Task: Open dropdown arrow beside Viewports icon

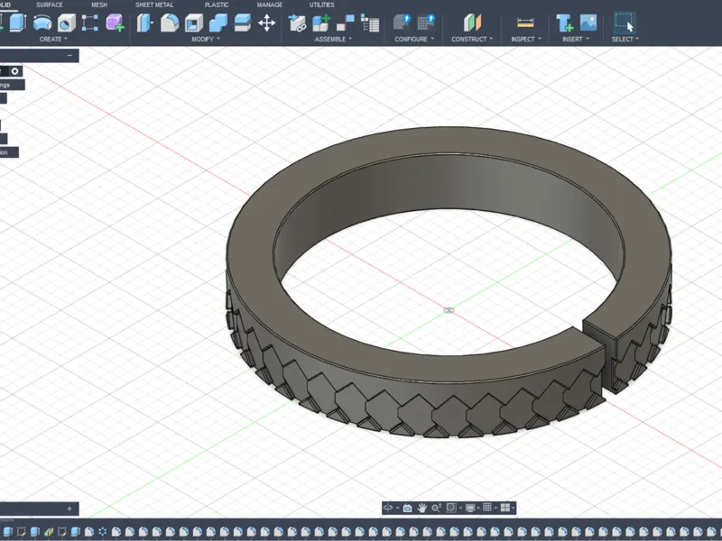Action: coord(513,509)
